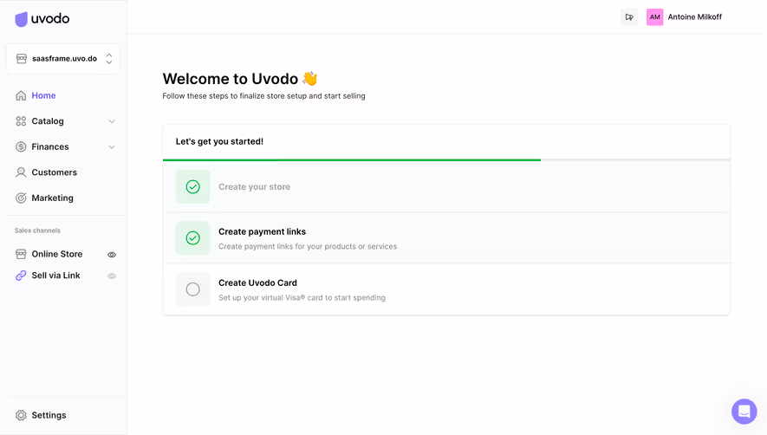Open Marketing in sidebar
767x435 pixels.
coord(52,198)
